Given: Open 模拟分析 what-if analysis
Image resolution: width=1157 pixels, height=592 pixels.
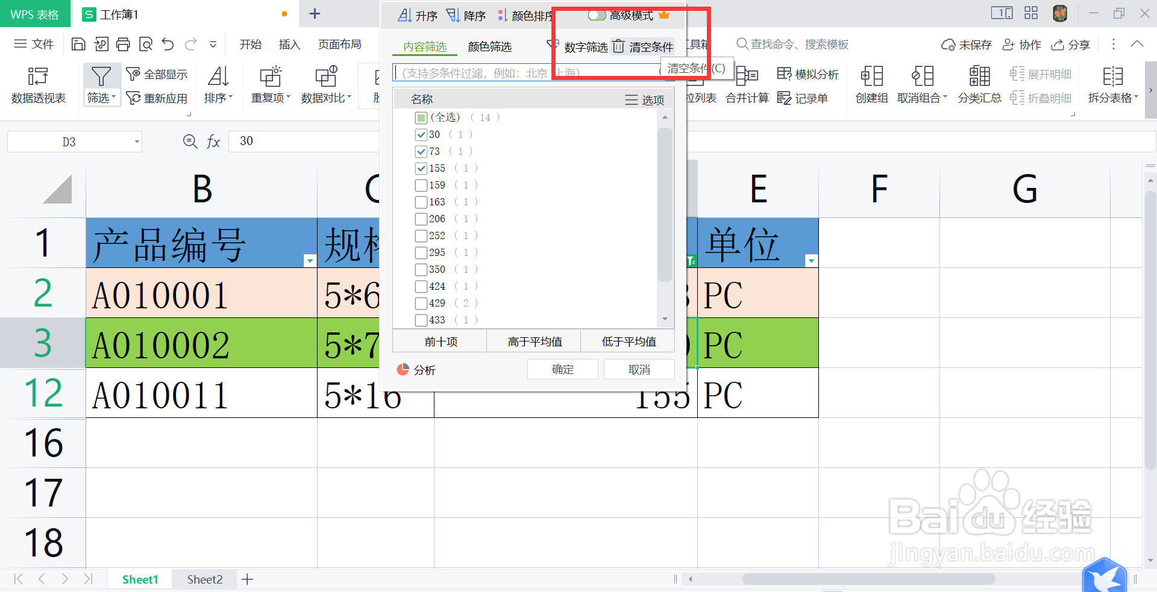Looking at the screenshot, I should click(808, 73).
